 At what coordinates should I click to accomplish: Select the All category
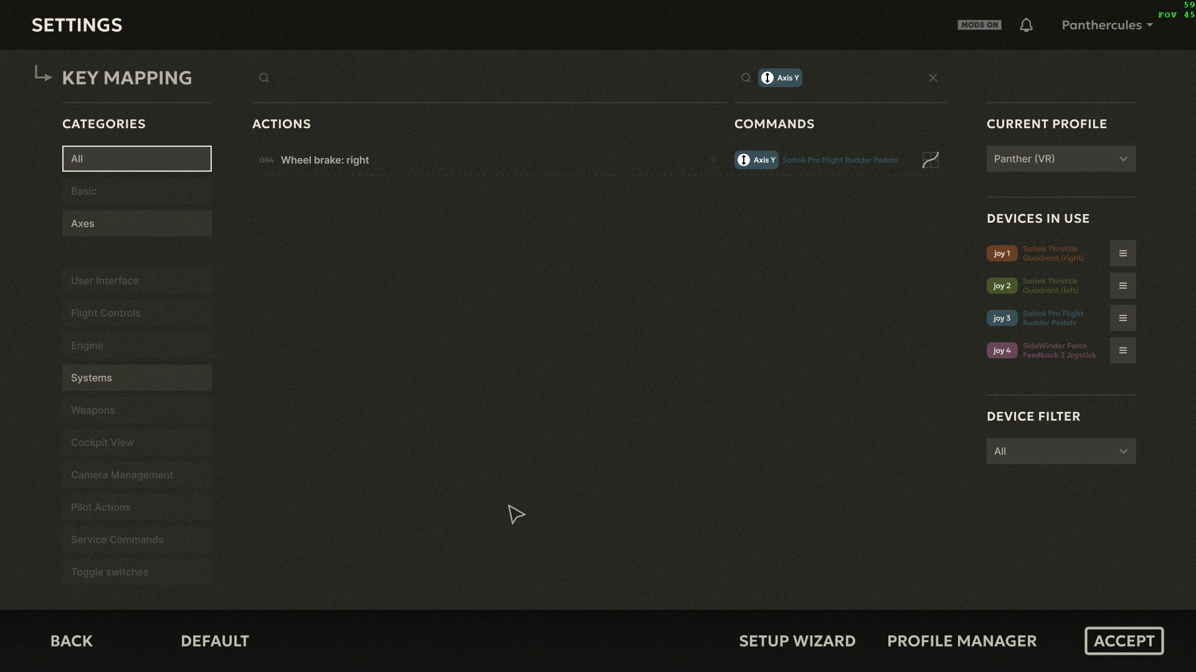click(x=137, y=159)
